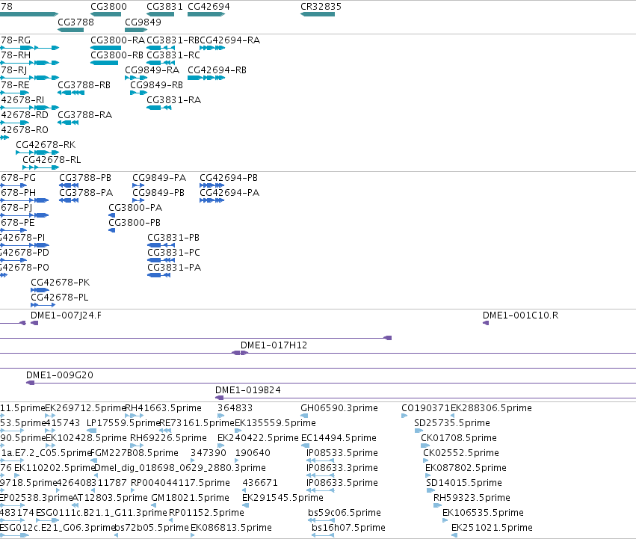Click EST EK087802.5prime

coord(428,475)
